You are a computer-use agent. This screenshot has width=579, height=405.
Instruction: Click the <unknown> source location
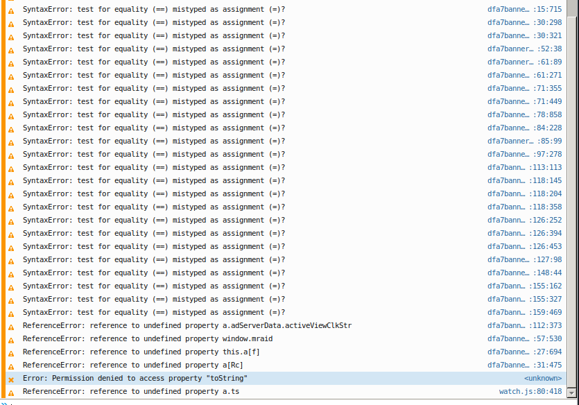pos(543,379)
